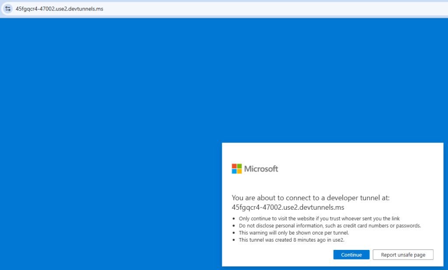Image resolution: width=448 pixels, height=270 pixels.
Task: Click the 'Only continue to visit' warning line
Action: tap(319, 218)
